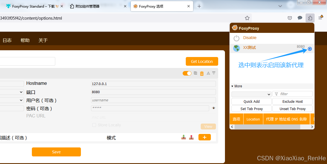Show password with the eye icon

(213, 108)
